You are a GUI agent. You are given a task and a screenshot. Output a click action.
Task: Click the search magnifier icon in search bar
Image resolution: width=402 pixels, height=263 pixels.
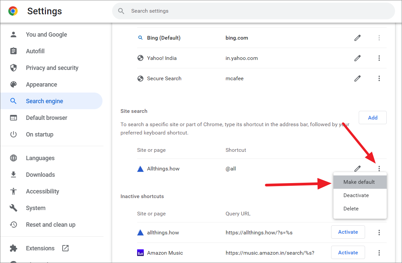(121, 11)
